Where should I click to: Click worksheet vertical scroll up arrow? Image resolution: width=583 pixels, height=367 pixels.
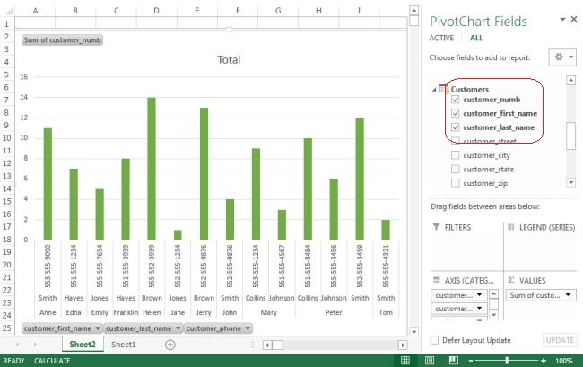pyautogui.click(x=413, y=11)
